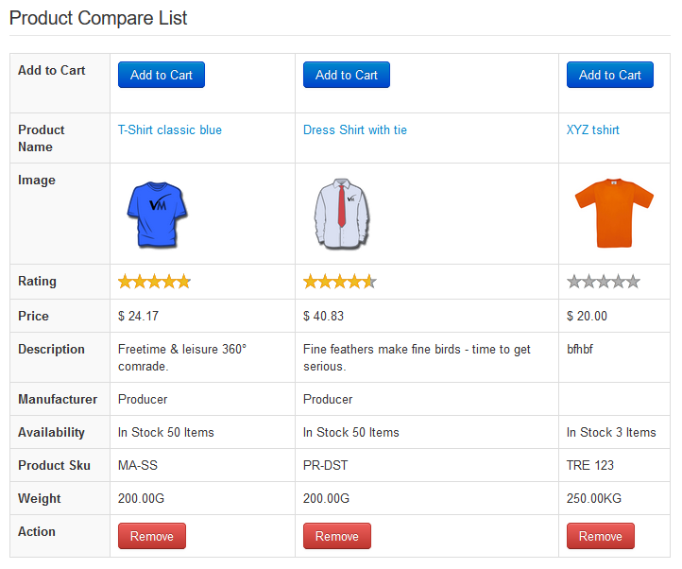
Task: Add Dress Shirt with tie to cart
Action: [346, 76]
